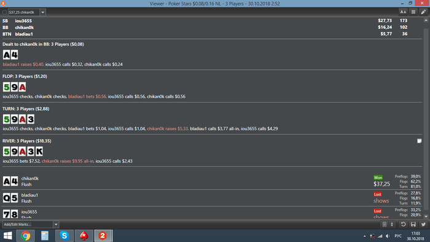The image size is (430, 242).
Task: Click the $27,73 stack value
Action: [x=385, y=20]
